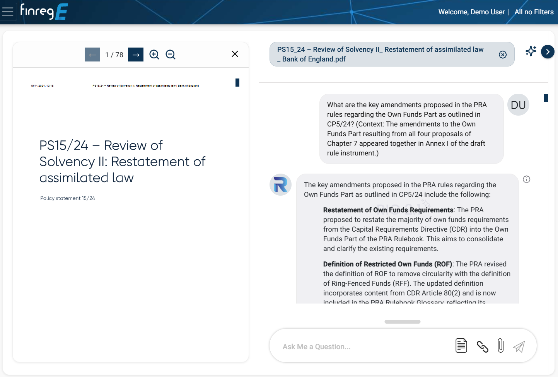This screenshot has width=558, height=377.
Task: Click the document notes icon in input bar
Action: tap(461, 346)
